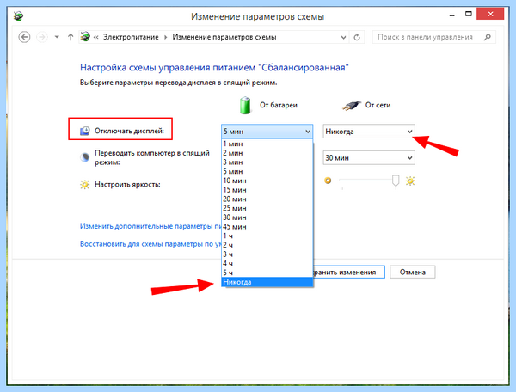Click the sleep mode moon icon

pyautogui.click(x=85, y=157)
